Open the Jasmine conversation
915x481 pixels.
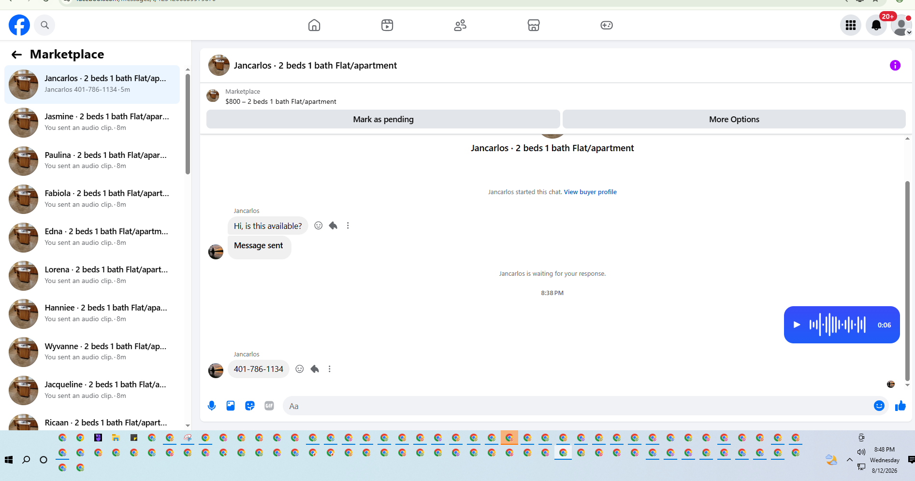[92, 123]
